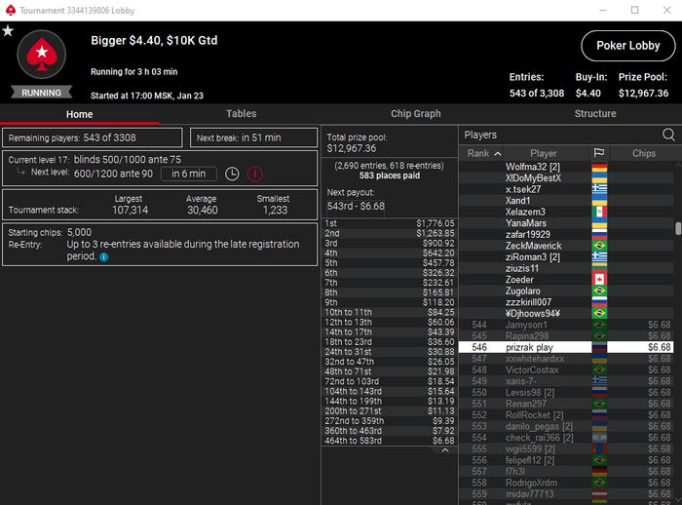Click the PokerStars spade logo in header
The height and width of the screenshot is (505, 682).
pyautogui.click(x=42, y=55)
